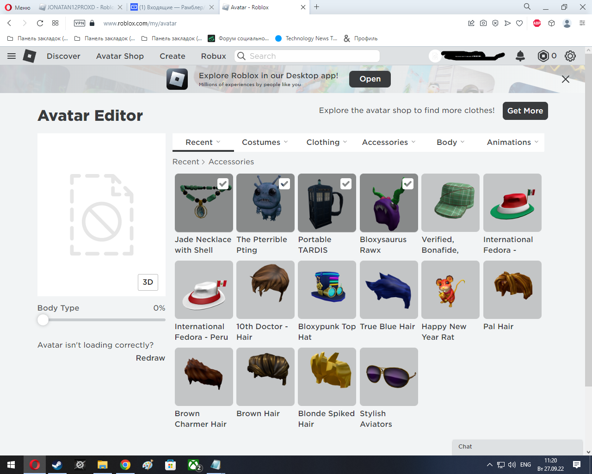Viewport: 592px width, 474px height.
Task: Open Windows Start menu
Action: pyautogui.click(x=11, y=465)
